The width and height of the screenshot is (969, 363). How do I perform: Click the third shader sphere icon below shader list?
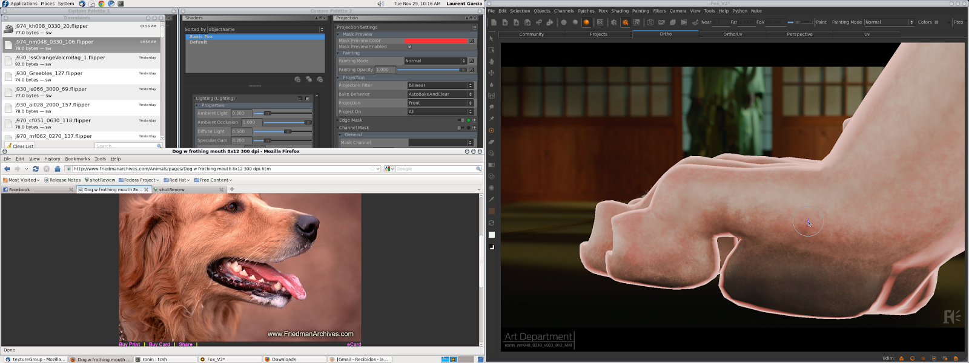[x=320, y=79]
